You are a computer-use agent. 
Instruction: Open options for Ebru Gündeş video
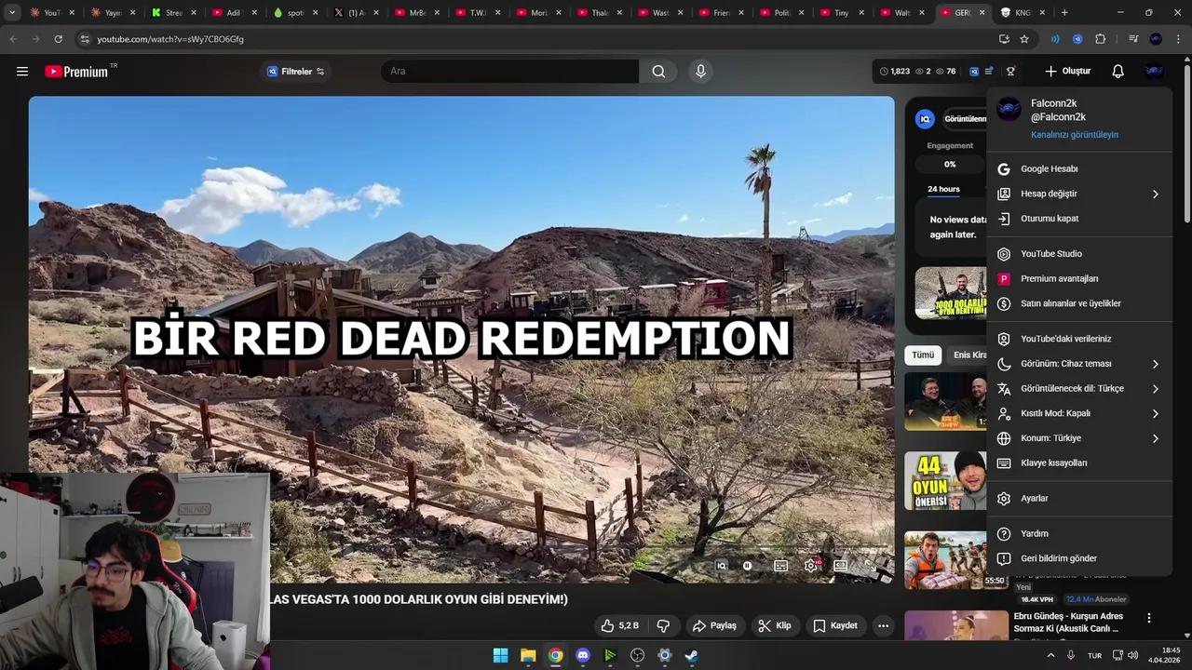[1149, 618]
